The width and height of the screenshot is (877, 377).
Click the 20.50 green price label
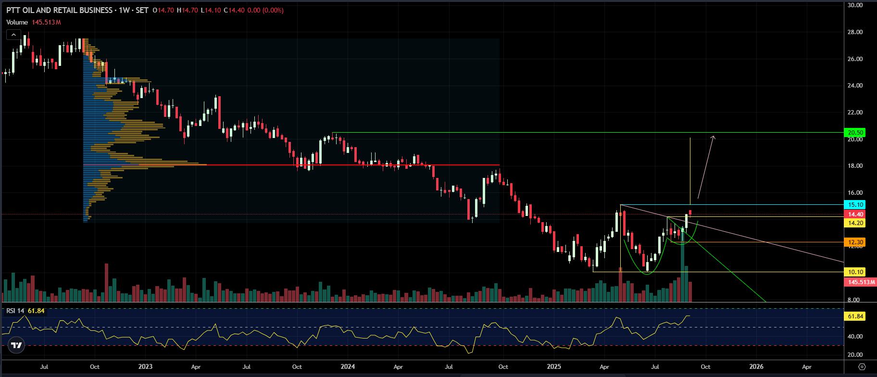(855, 133)
